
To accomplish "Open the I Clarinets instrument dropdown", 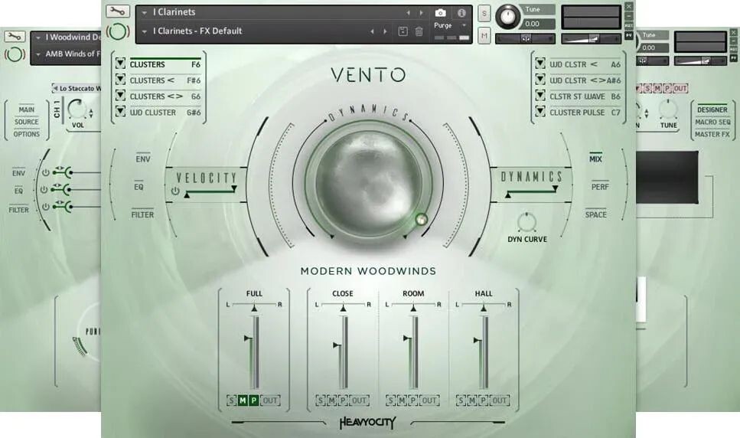I will (145, 12).
